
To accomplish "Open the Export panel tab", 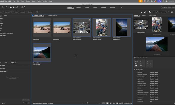I will point(12,62).
